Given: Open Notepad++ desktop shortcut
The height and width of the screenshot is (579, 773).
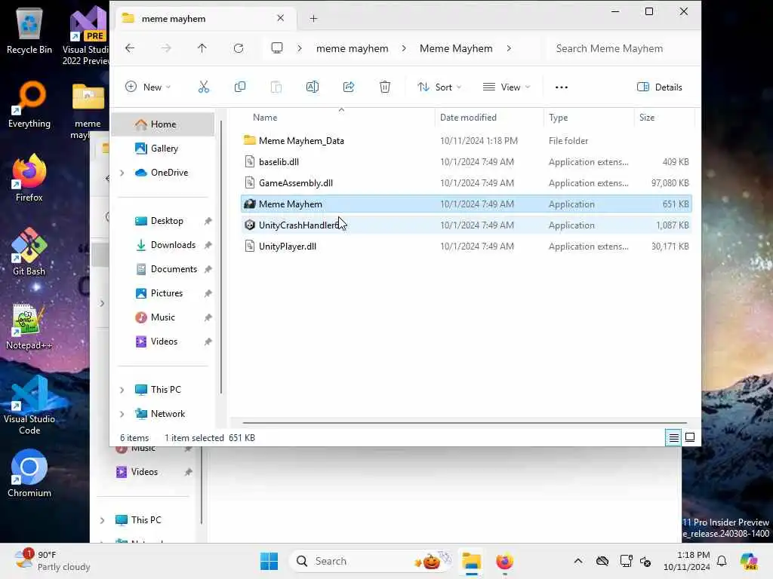Looking at the screenshot, I should coord(29,326).
